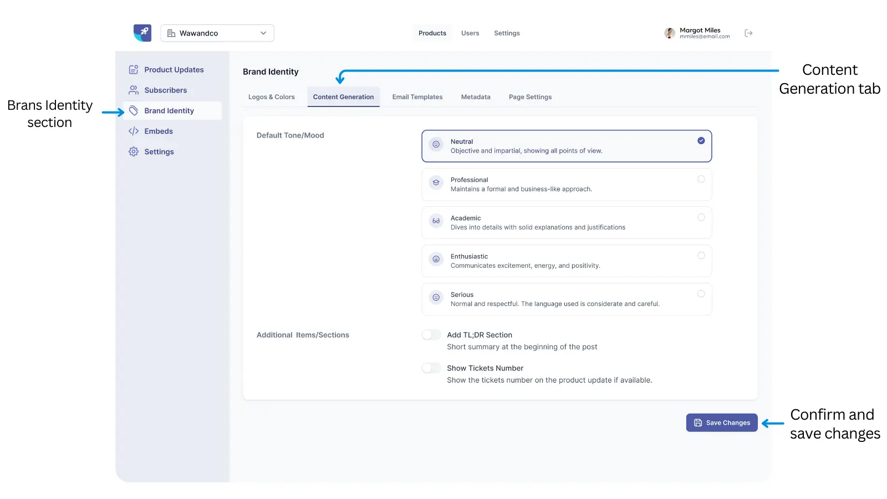Click the log out icon

coord(748,33)
